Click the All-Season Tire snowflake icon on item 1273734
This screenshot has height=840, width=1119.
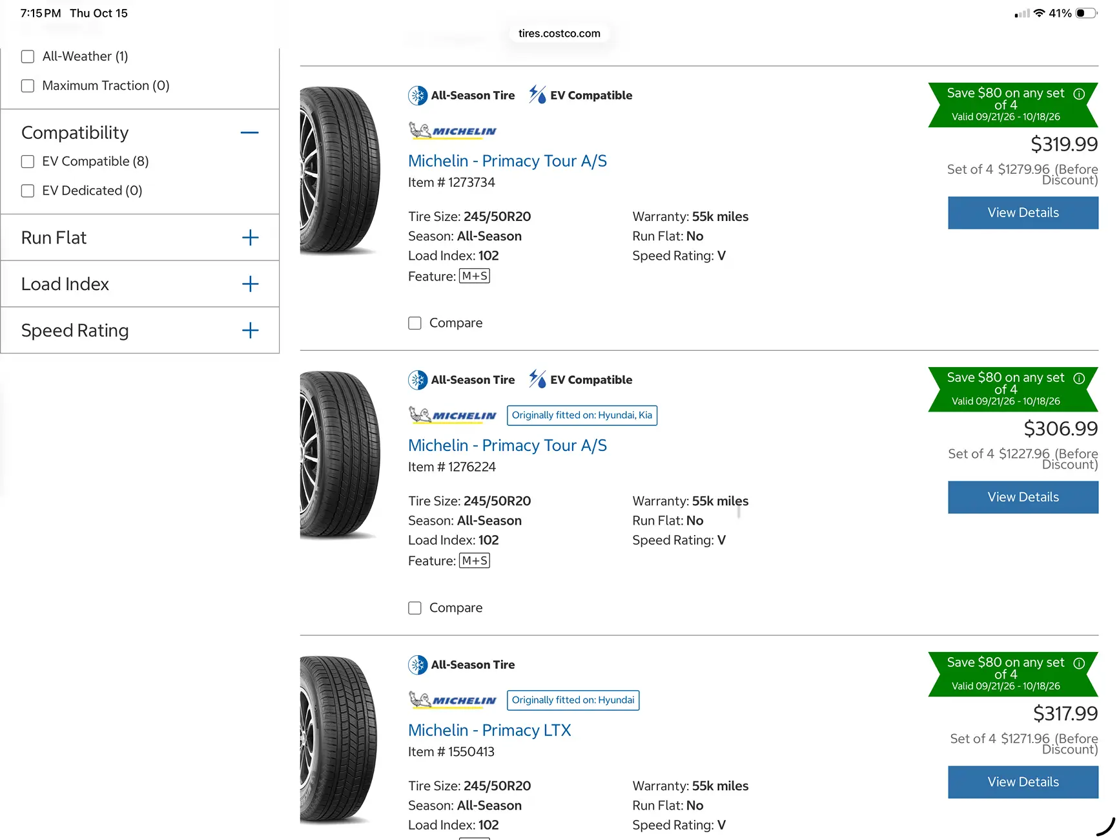click(x=418, y=96)
